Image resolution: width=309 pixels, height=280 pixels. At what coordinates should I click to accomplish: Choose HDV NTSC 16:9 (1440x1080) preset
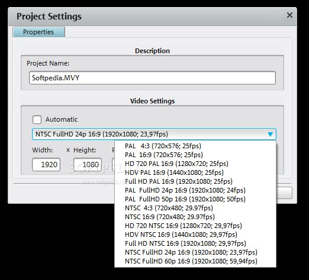coord(195,235)
